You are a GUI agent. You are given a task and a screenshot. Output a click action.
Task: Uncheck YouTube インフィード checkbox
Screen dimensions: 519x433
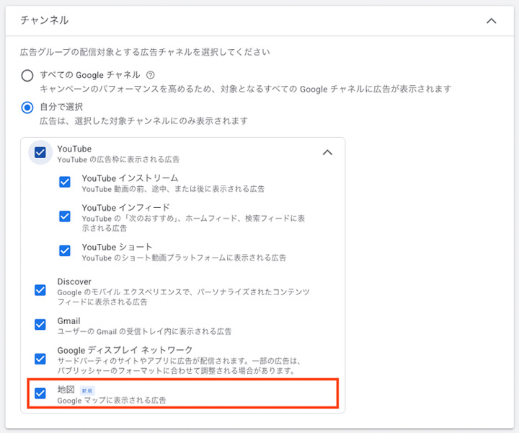(65, 216)
